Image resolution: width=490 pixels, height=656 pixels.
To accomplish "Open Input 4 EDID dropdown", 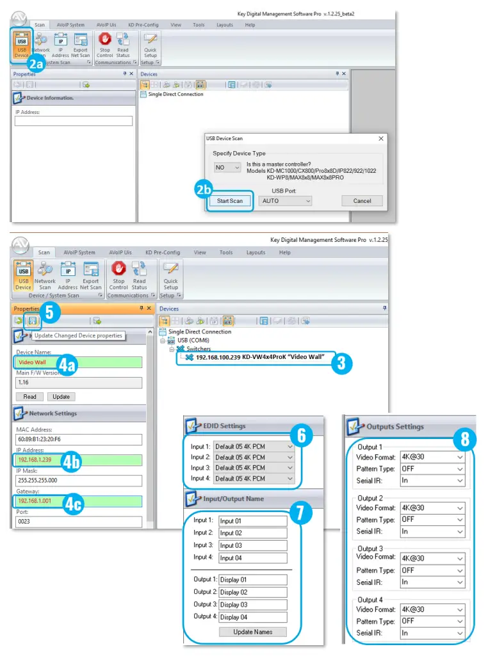I will click(x=254, y=478).
